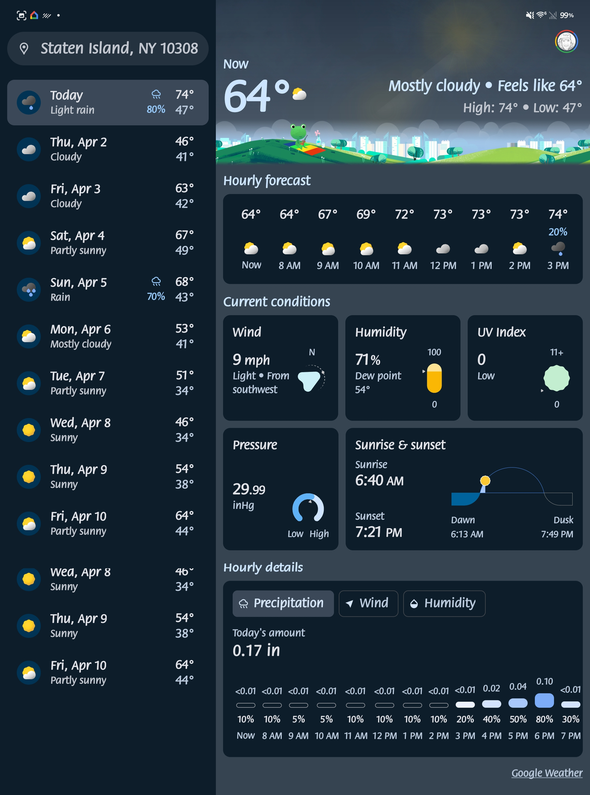
Task: Tap the 6 PM precipitation bar
Action: tap(544, 701)
